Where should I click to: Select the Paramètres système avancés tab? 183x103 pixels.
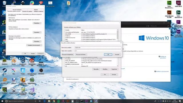(x=14, y=11)
